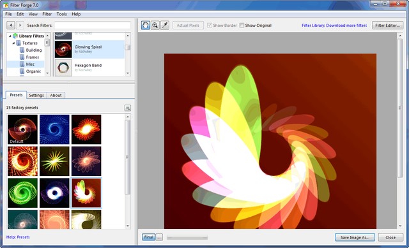Open the Tools menu
This screenshot has height=248, width=409.
coord(62,14)
